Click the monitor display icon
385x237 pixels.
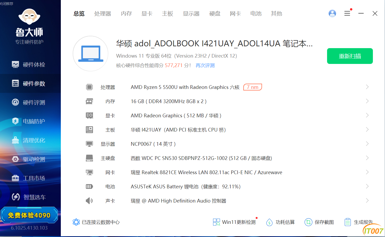90,144
